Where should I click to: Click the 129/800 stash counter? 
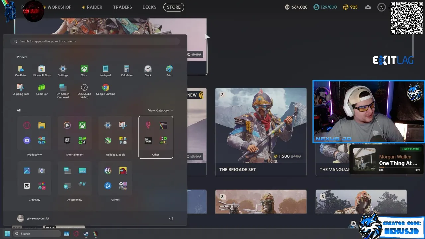point(325,7)
